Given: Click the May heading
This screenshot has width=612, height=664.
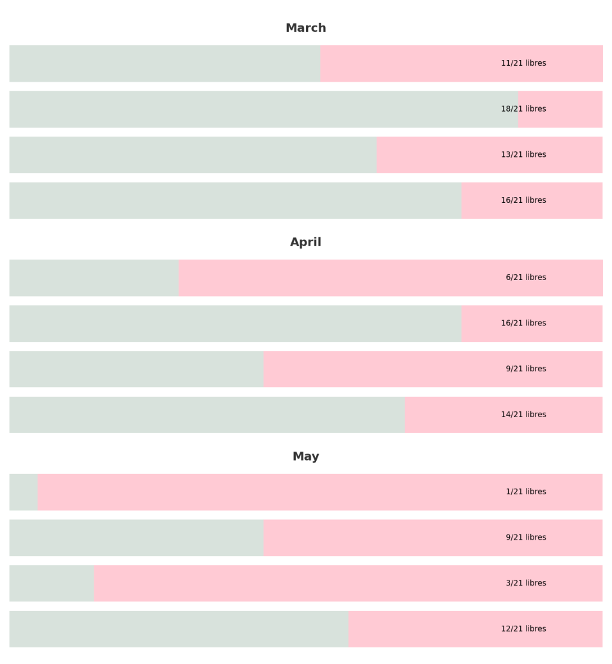Looking at the screenshot, I should tap(305, 457).
